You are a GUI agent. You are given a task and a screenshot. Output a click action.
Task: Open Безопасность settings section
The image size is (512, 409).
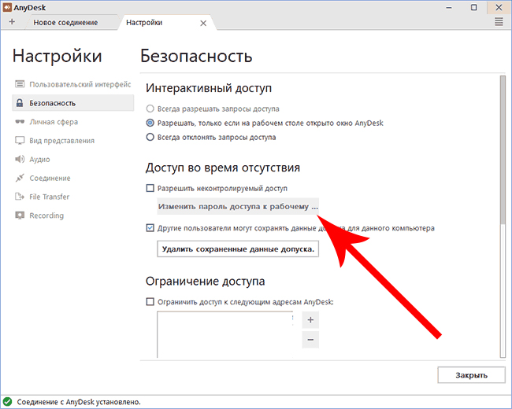[73, 103]
